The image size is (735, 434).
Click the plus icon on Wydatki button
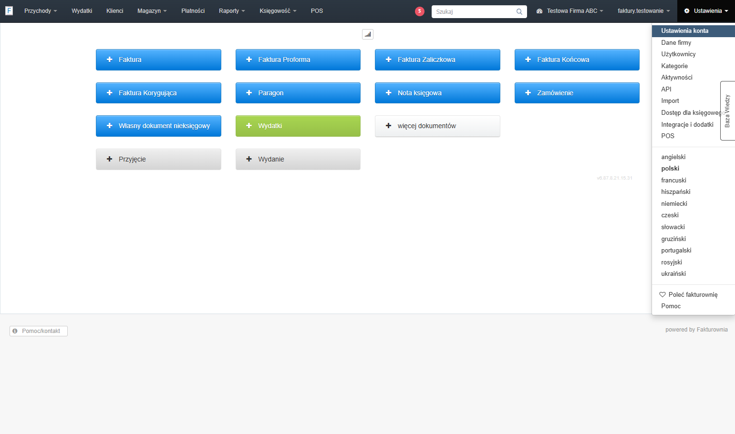249,126
